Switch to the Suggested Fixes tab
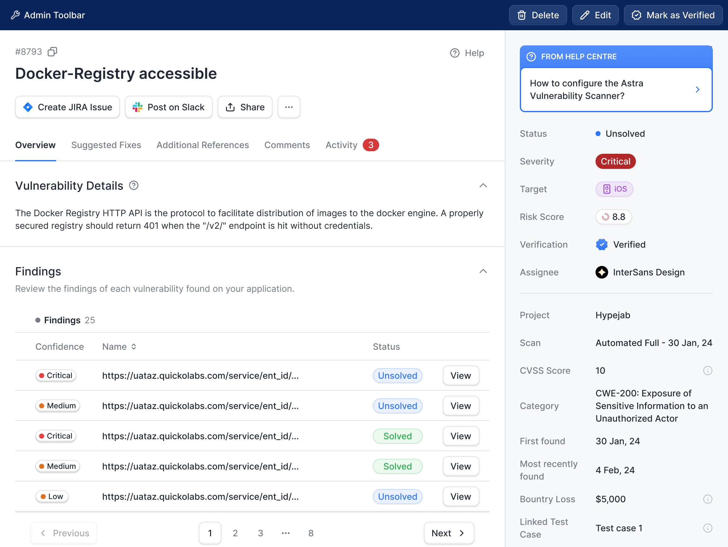Image resolution: width=728 pixels, height=547 pixels. [x=106, y=145]
